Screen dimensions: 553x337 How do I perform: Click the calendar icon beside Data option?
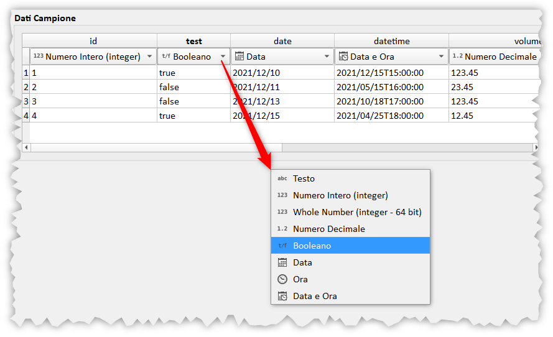click(x=282, y=262)
